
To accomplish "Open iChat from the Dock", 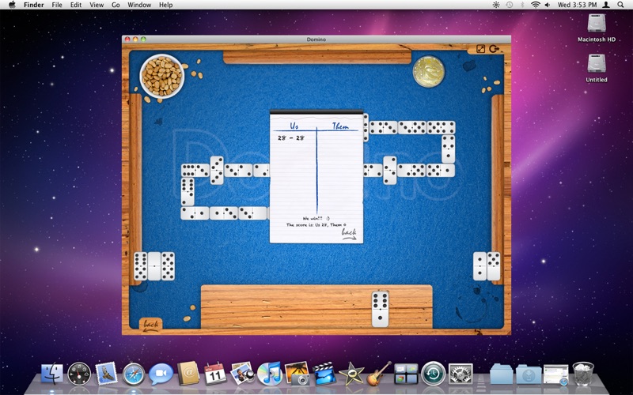I will 161,374.
